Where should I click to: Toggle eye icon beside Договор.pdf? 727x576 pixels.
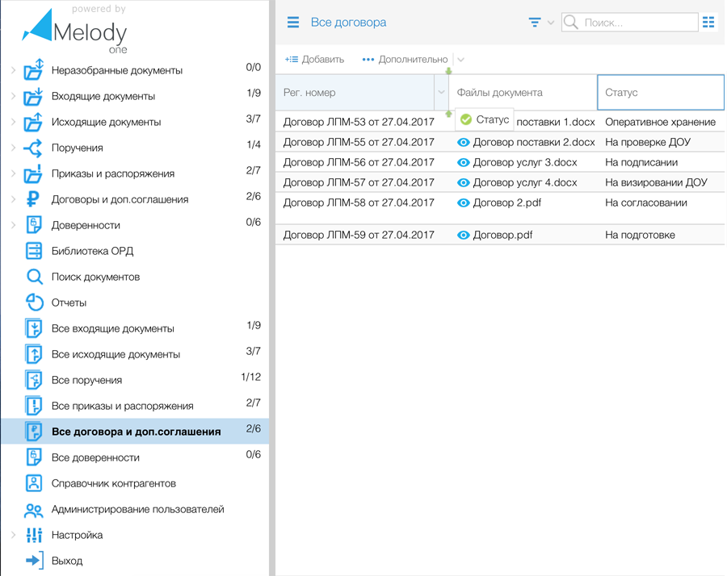click(x=464, y=235)
